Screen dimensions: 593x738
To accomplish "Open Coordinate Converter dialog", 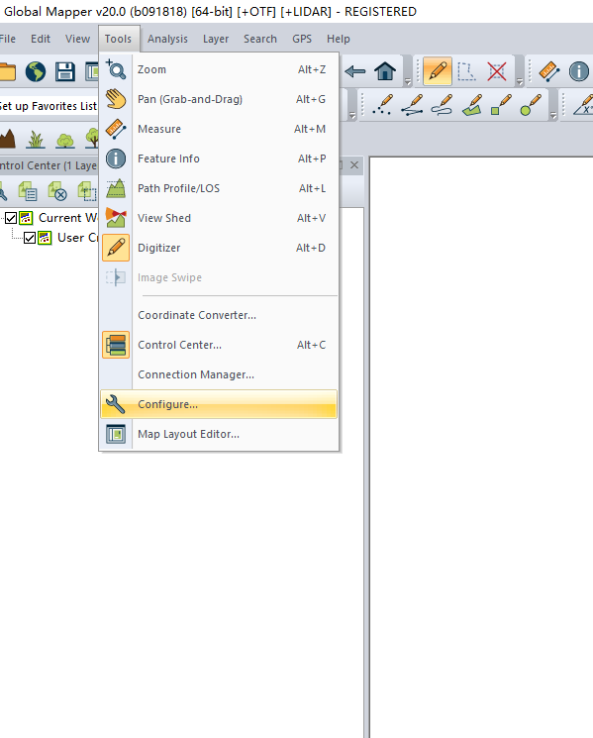I will (219, 315).
